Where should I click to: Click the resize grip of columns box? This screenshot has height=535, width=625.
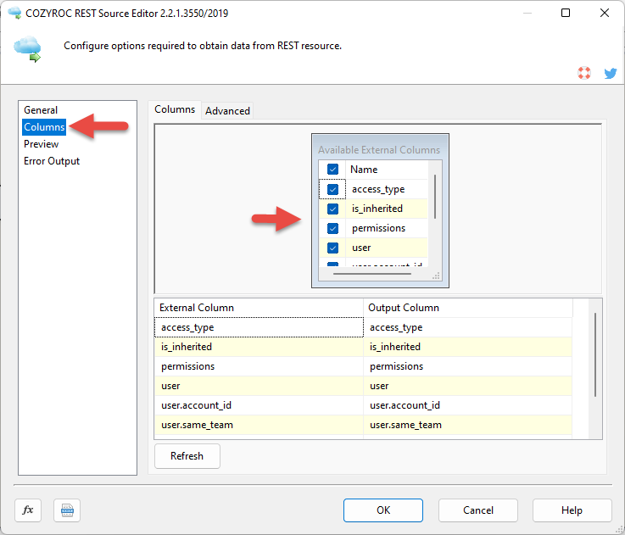coord(436,276)
